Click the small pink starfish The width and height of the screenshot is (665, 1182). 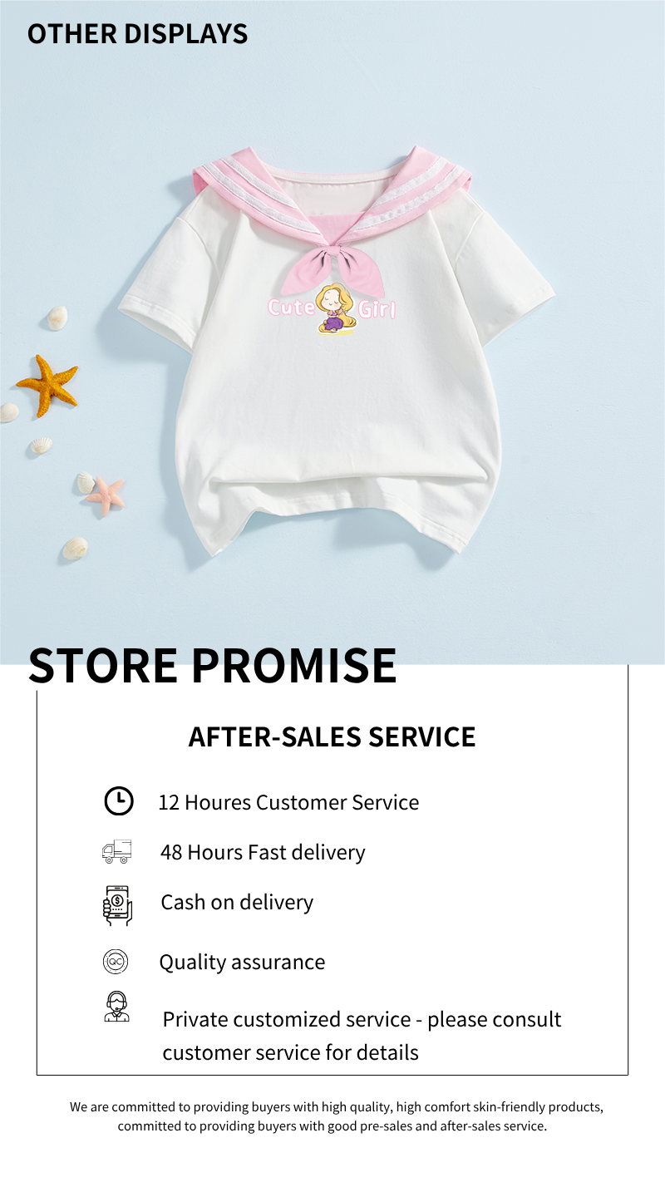coord(106,493)
